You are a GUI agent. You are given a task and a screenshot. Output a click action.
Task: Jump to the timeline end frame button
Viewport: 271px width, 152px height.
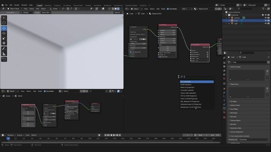click(x=120, y=135)
